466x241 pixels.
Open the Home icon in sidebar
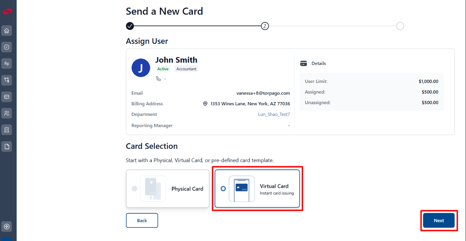[x=6, y=30]
